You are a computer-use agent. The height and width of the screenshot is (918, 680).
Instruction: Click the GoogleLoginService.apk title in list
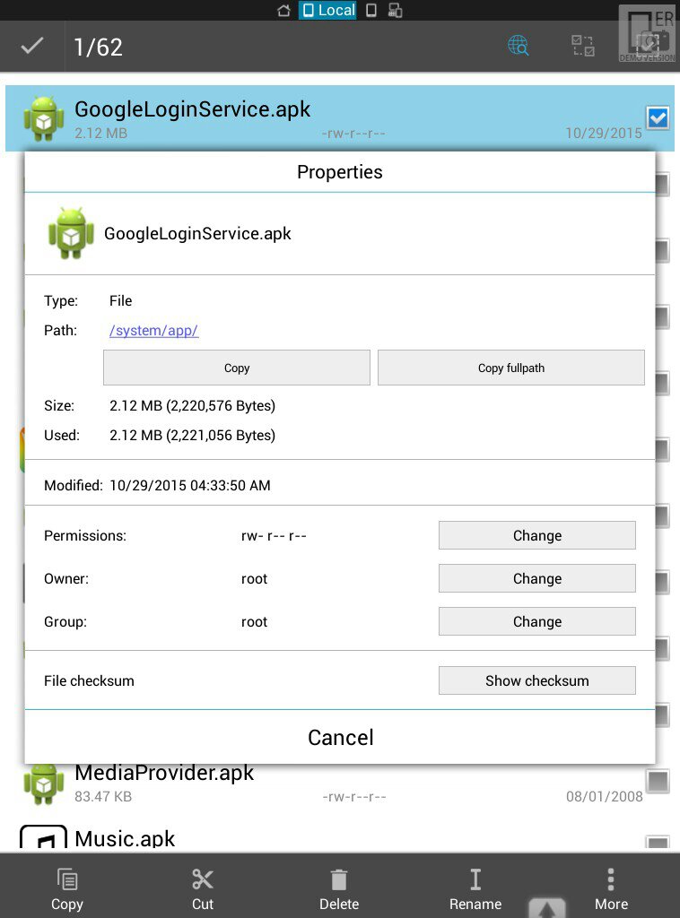point(192,109)
